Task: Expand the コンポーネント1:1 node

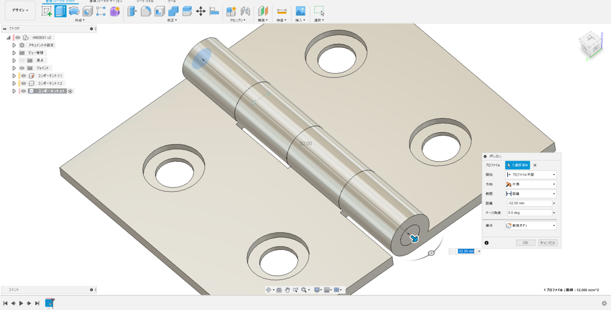Action: click(14, 75)
